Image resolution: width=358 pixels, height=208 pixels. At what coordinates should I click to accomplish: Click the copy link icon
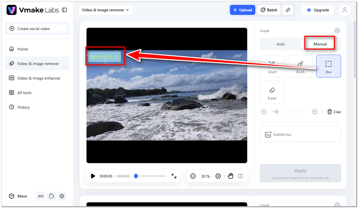(x=288, y=10)
